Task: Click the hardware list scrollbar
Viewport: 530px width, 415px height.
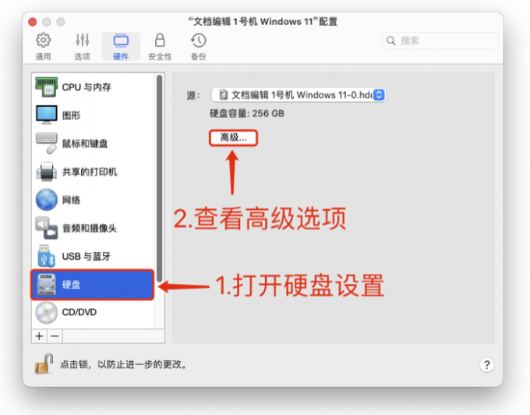Action: coord(159,178)
